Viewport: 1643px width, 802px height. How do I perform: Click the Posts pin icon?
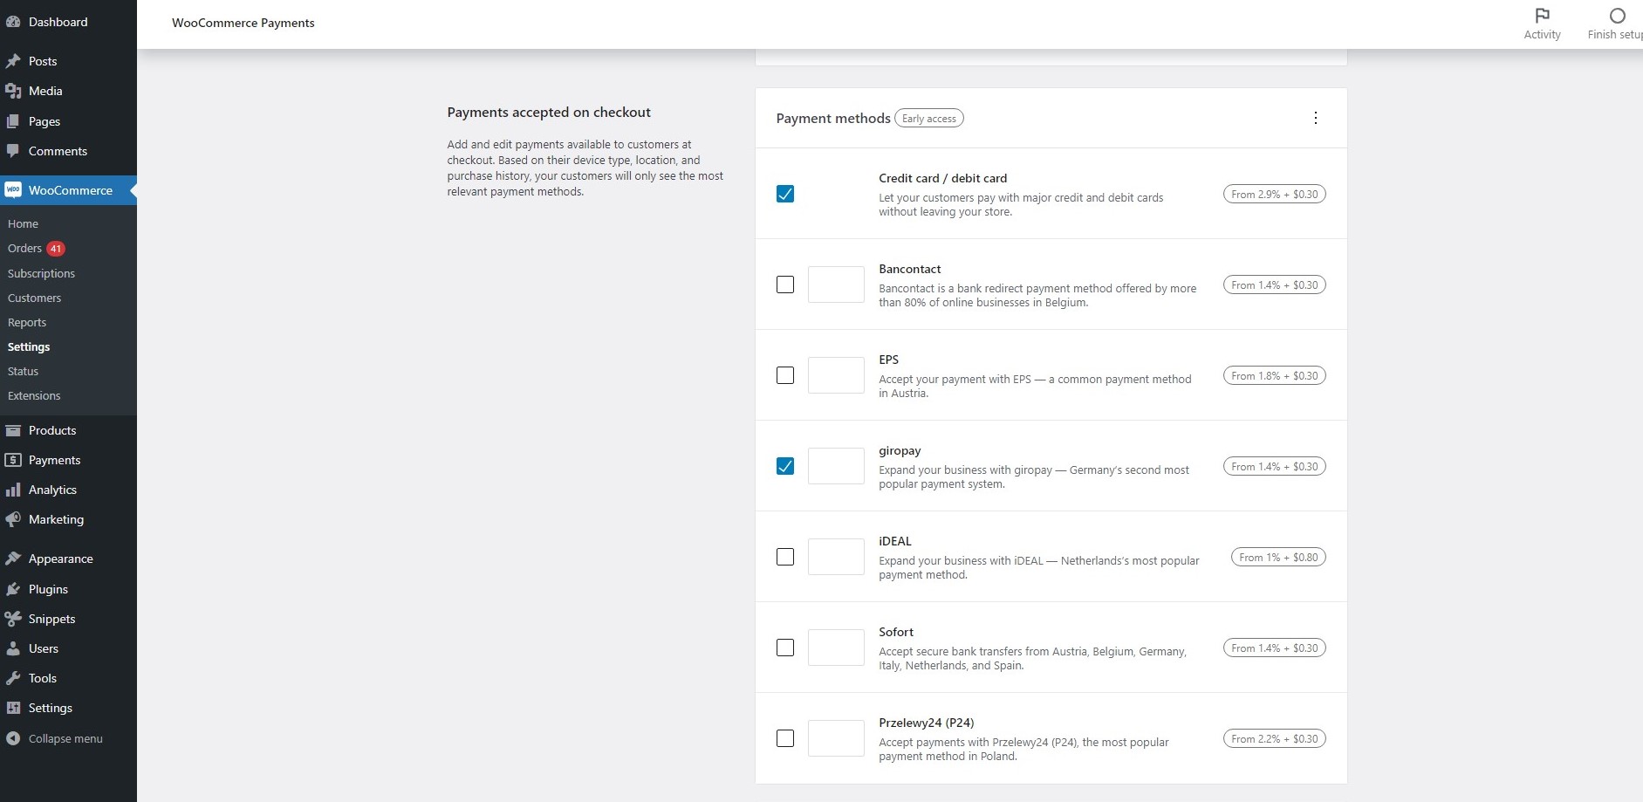click(13, 61)
